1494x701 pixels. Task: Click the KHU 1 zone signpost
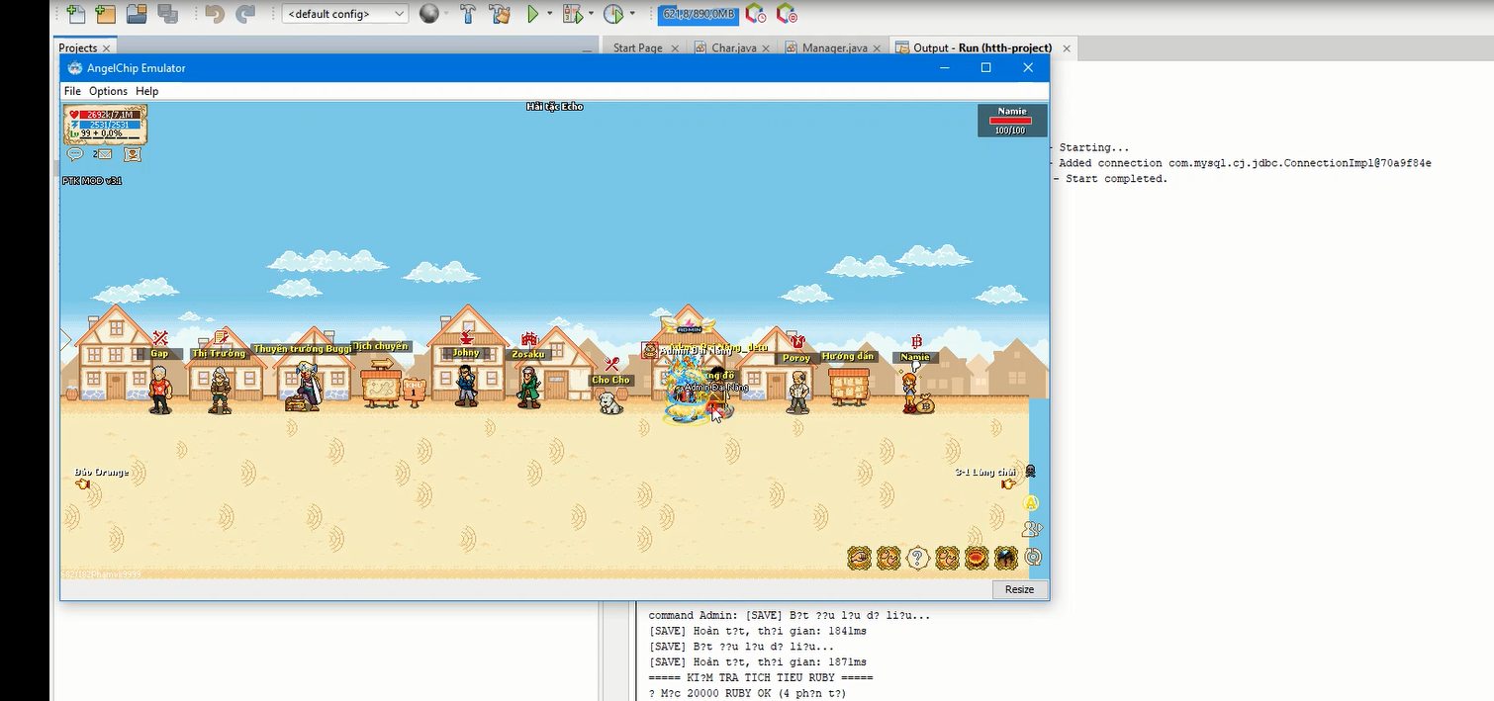(414, 390)
